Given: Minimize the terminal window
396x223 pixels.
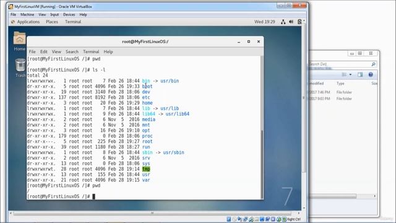Looking at the screenshot, I should click(239, 42).
